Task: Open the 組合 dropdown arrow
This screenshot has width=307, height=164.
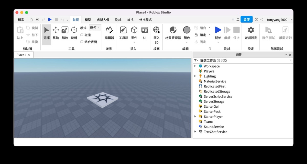Action: coord(209,28)
